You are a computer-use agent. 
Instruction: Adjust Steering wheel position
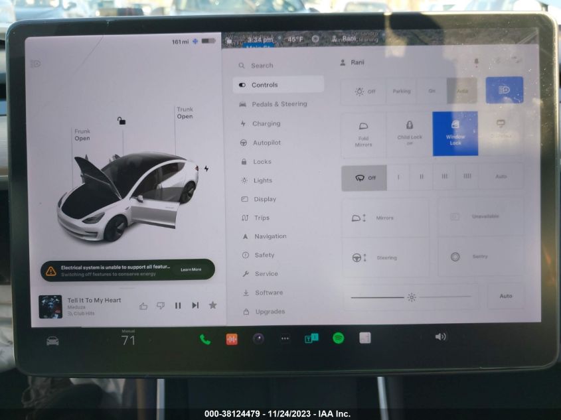pos(386,257)
